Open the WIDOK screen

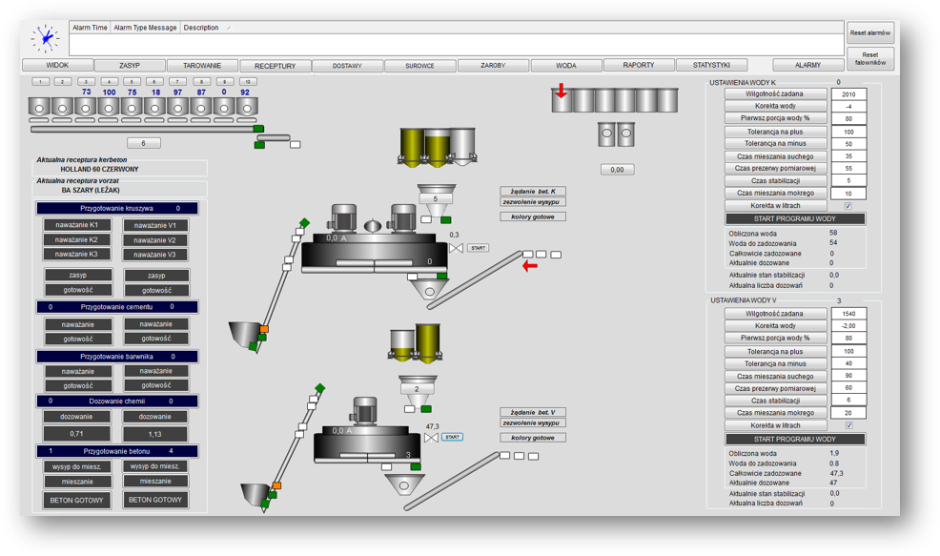[x=57, y=65]
